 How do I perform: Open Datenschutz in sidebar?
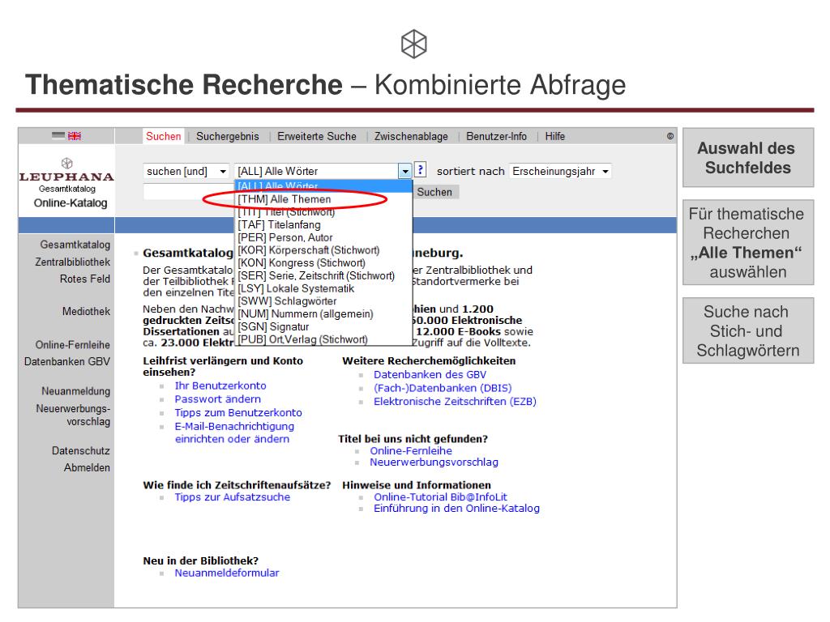[81, 450]
